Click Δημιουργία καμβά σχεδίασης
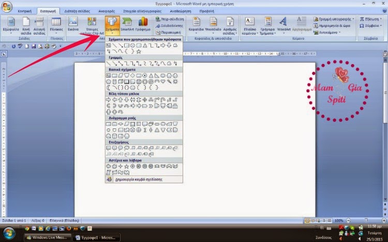The width and height of the screenshot is (388, 242). pyautogui.click(x=144, y=180)
